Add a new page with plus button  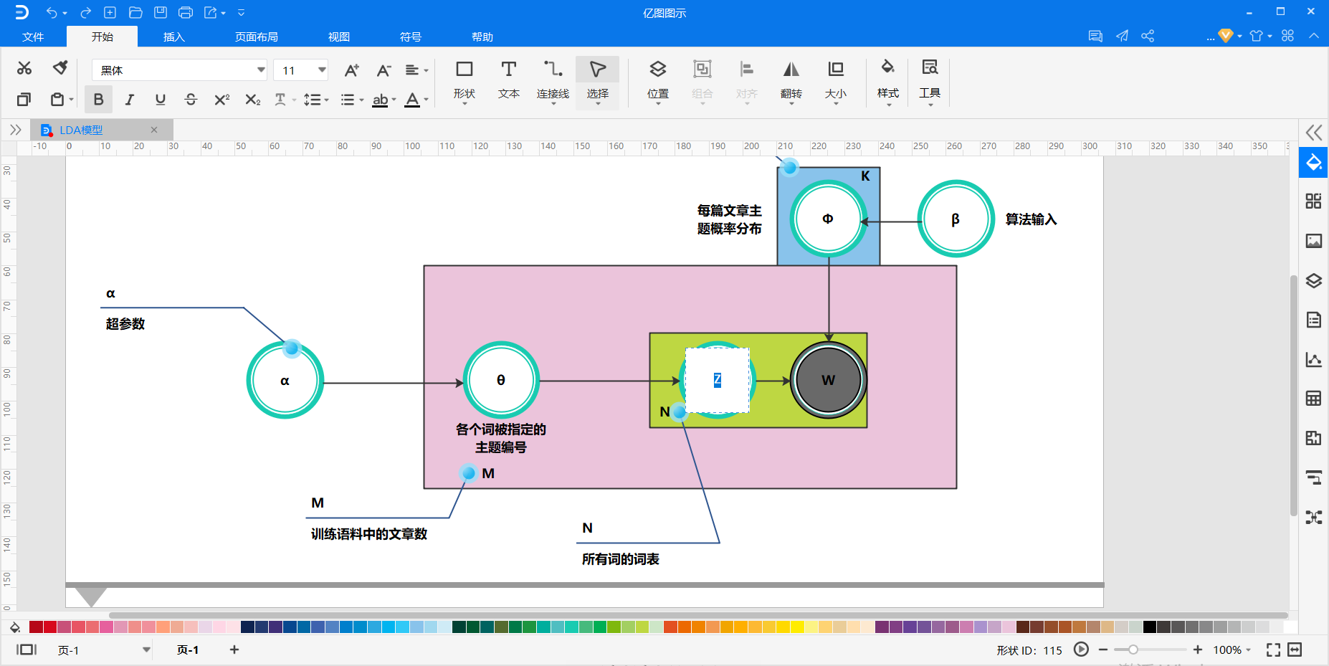[x=234, y=650]
